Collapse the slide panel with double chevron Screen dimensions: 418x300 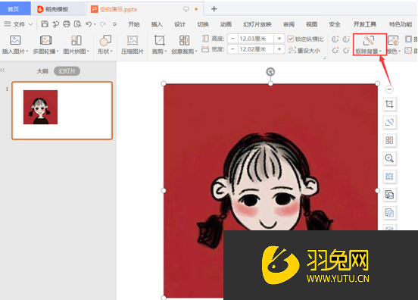click(x=3, y=70)
